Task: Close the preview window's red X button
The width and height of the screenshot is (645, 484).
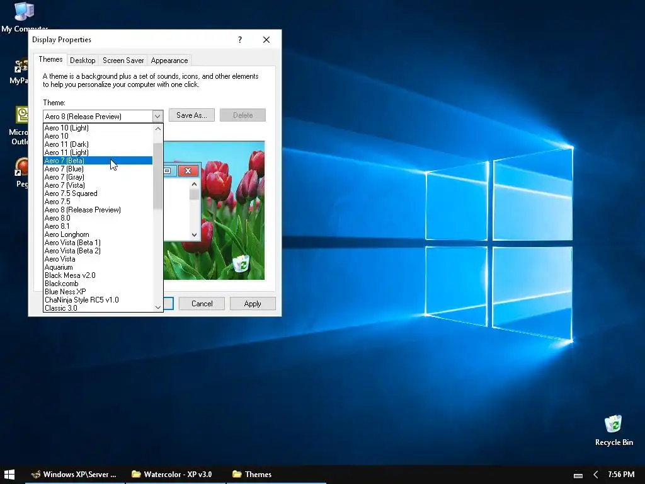Action: (x=188, y=170)
